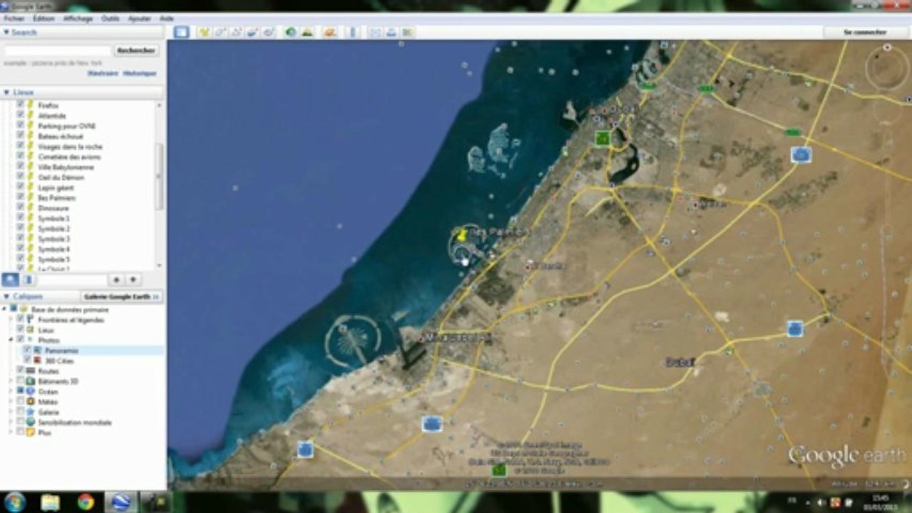Select the Cimetière des avions placemark
This screenshot has height=513, width=912.
[69, 157]
